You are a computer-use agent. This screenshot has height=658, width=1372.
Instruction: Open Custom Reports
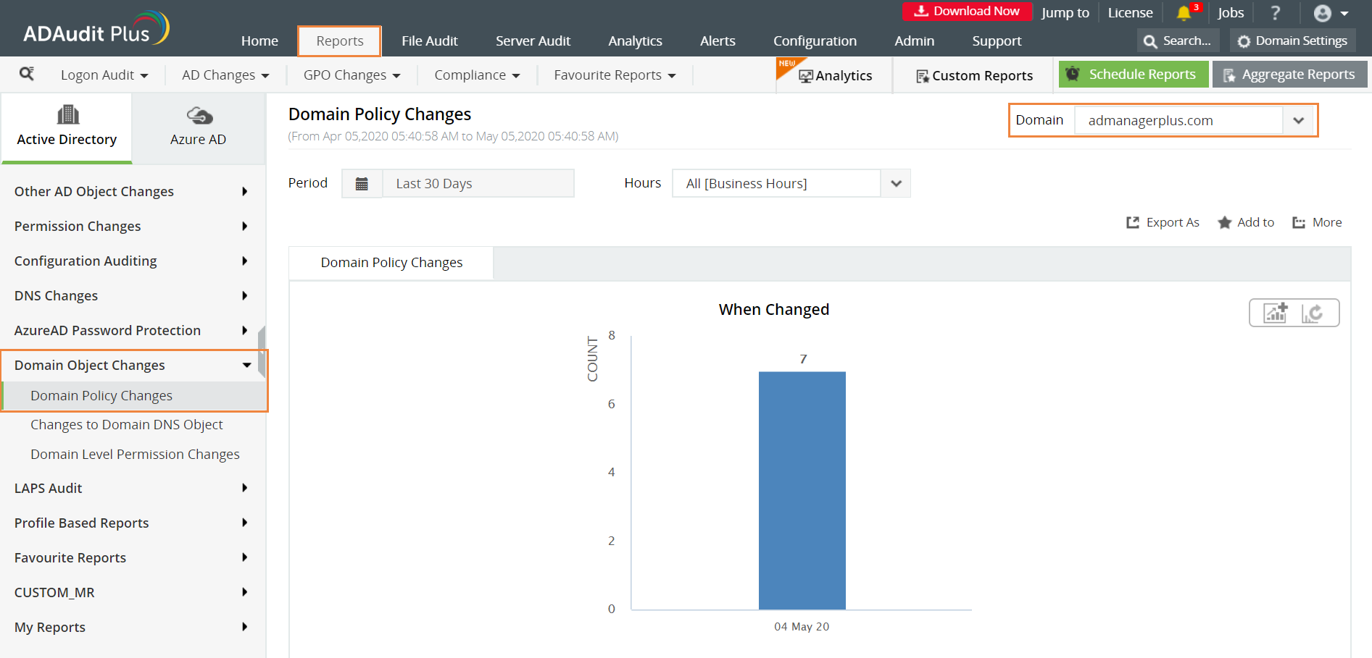pos(974,76)
